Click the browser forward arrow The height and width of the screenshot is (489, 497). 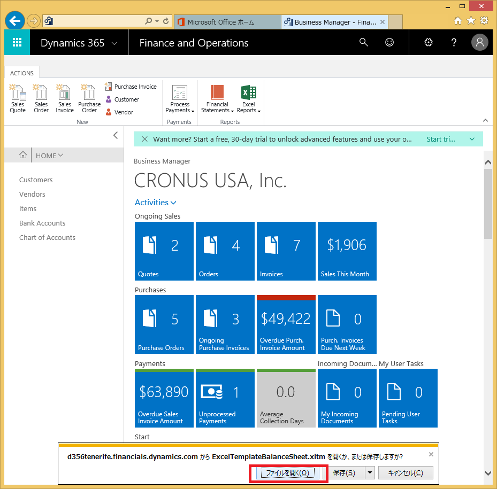pyautogui.click(x=33, y=21)
